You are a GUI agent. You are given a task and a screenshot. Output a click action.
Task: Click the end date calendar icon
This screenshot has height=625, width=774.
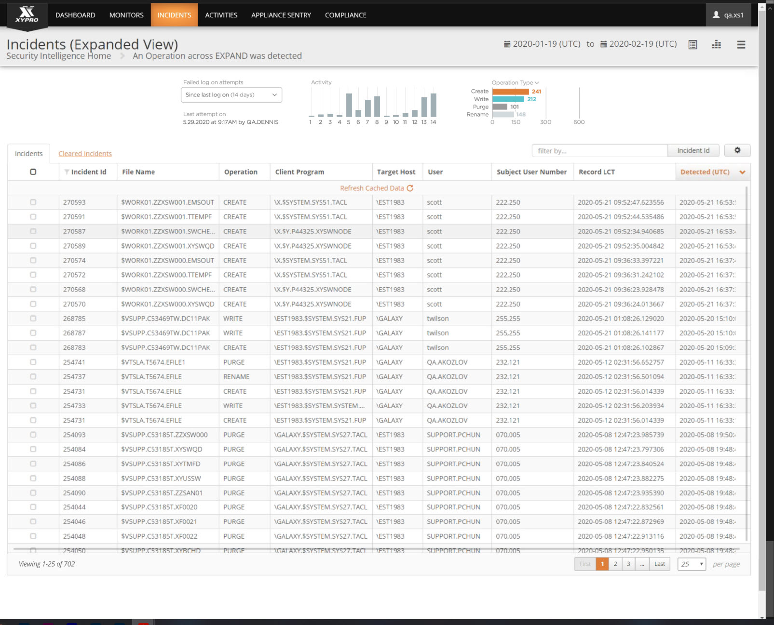click(x=603, y=44)
